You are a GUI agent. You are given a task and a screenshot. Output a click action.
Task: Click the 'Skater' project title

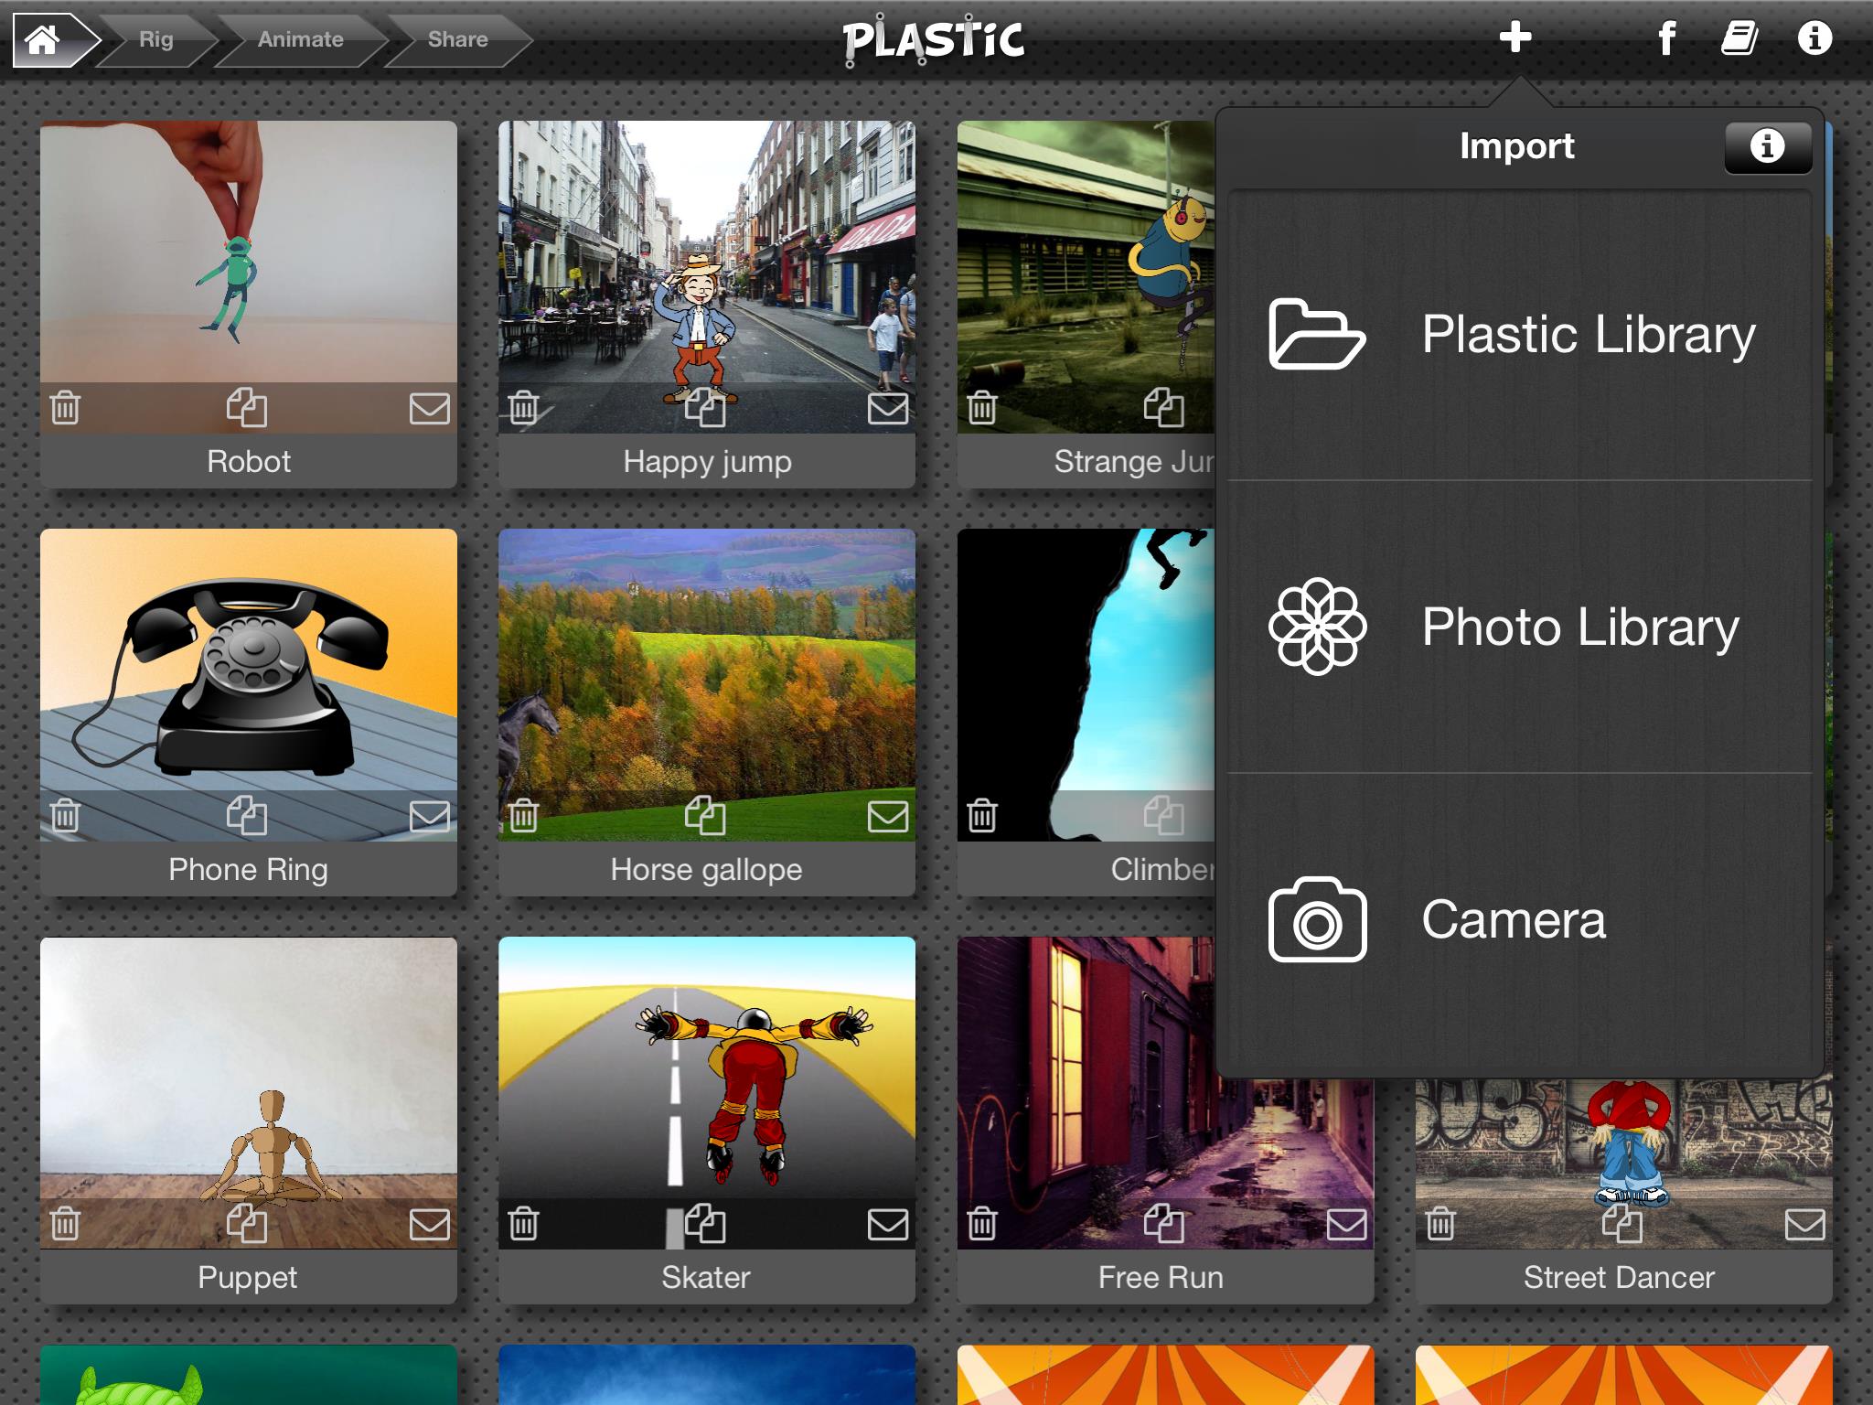(x=707, y=1277)
